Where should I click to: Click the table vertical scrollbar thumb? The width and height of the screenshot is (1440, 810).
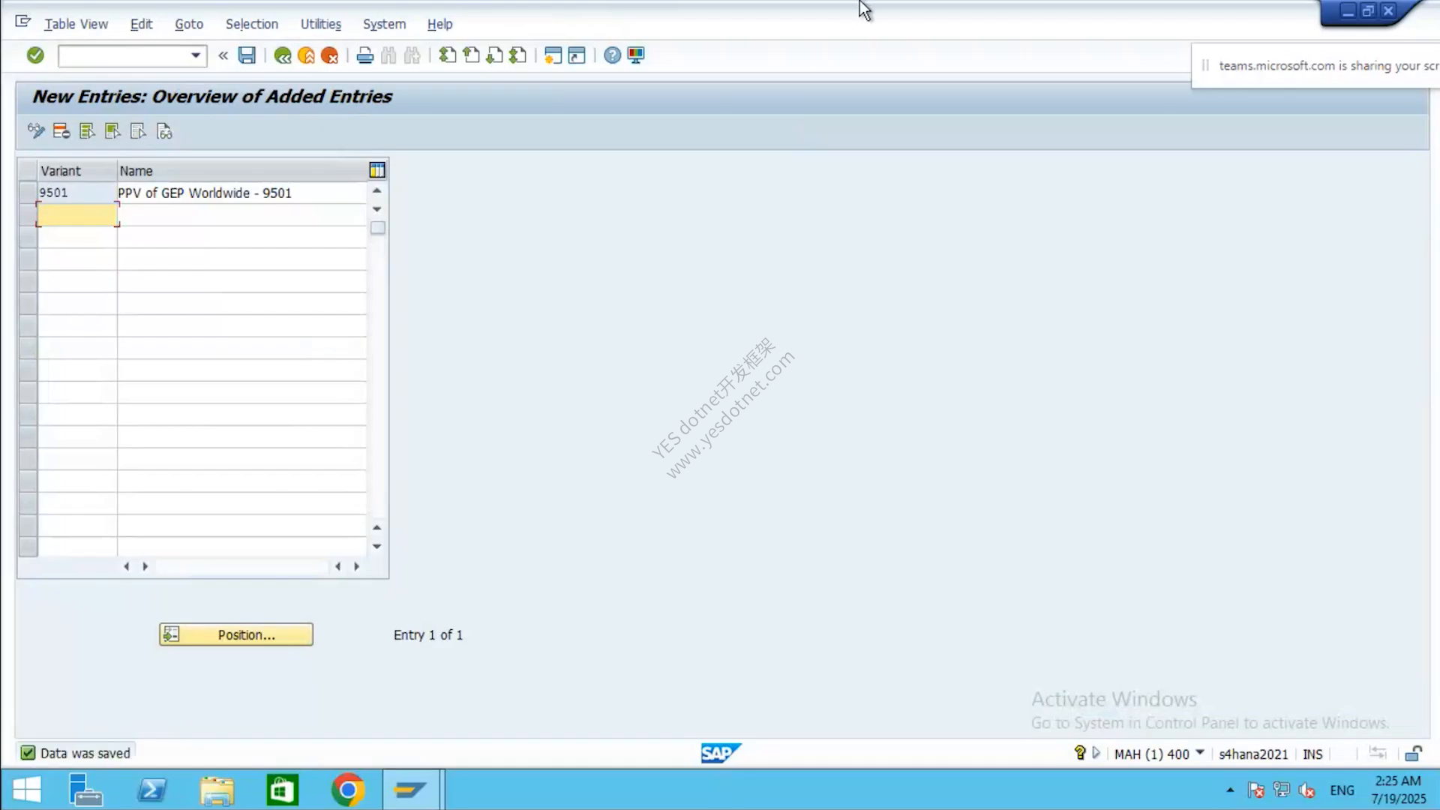tap(378, 228)
